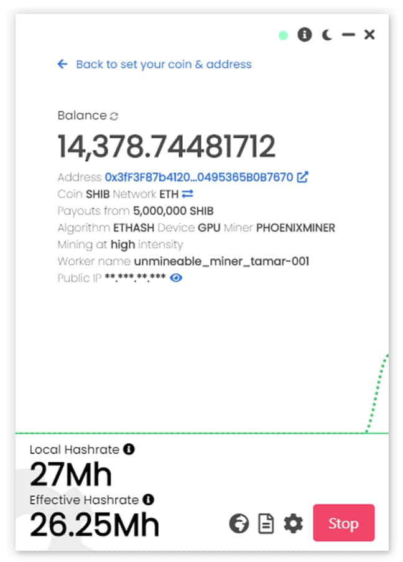The image size is (403, 562).
Task: Go back to set your coin & address
Action: (x=154, y=64)
